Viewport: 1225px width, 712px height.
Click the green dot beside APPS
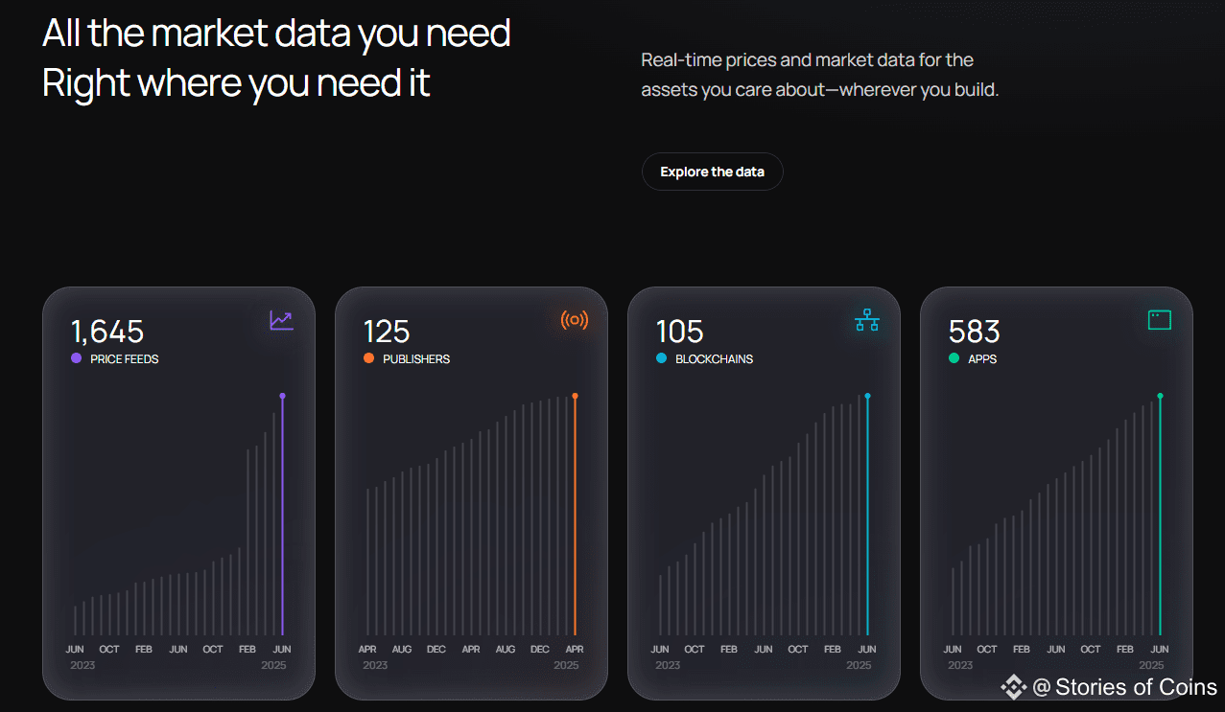coord(954,358)
